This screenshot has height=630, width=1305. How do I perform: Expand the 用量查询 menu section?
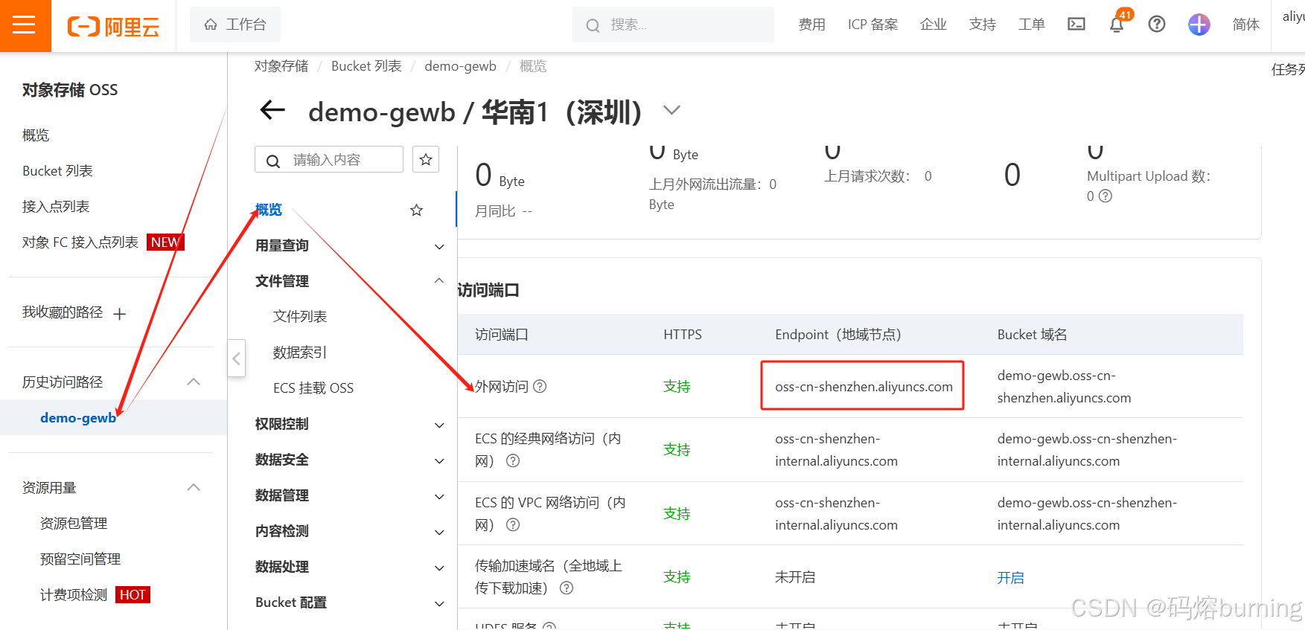pos(439,246)
